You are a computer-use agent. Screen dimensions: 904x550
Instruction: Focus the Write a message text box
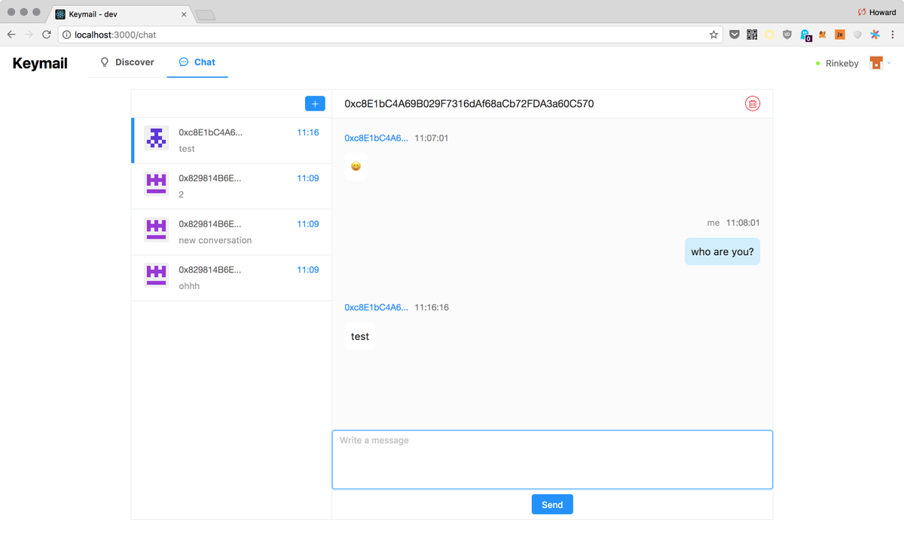pyautogui.click(x=552, y=460)
